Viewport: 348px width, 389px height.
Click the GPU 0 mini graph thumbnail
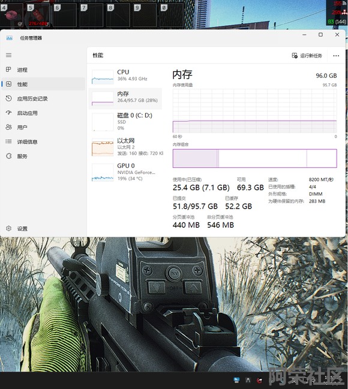coord(103,173)
